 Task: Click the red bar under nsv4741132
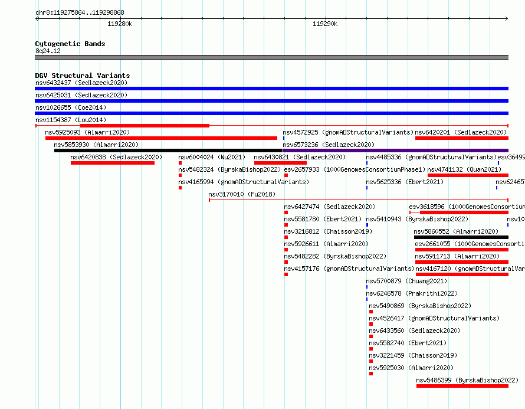pos(468,175)
